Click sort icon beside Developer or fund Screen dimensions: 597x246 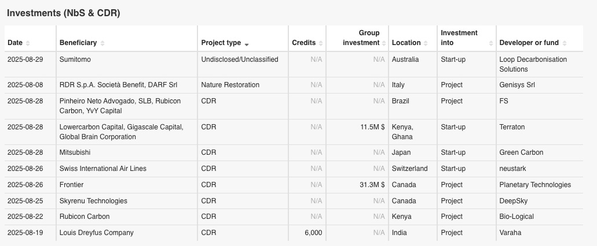pos(565,43)
